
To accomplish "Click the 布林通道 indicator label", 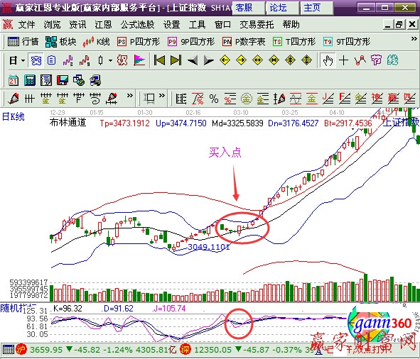I will coord(68,123).
